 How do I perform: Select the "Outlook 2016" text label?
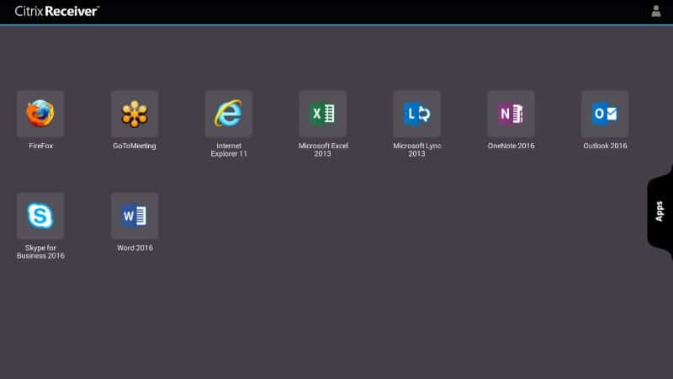point(605,146)
